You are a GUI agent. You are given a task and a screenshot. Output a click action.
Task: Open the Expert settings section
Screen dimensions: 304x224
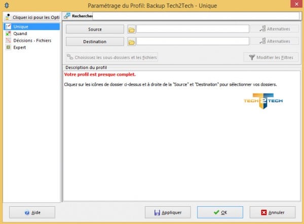pos(20,48)
